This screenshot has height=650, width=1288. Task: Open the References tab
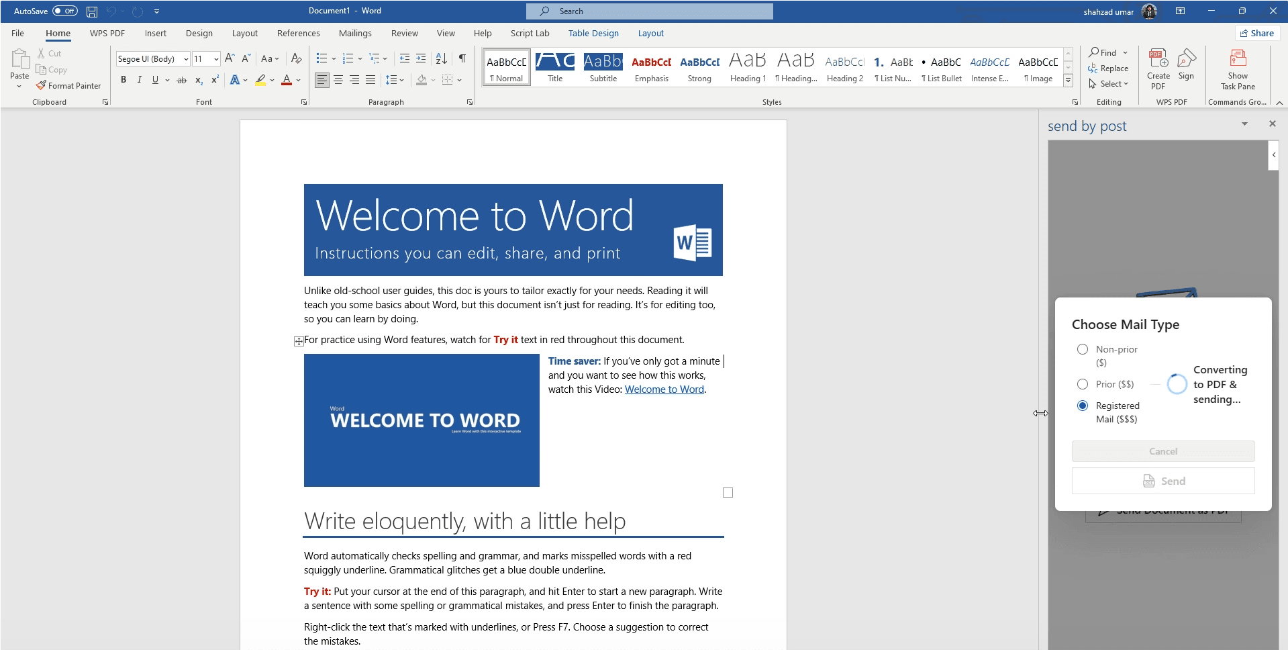[x=298, y=33]
